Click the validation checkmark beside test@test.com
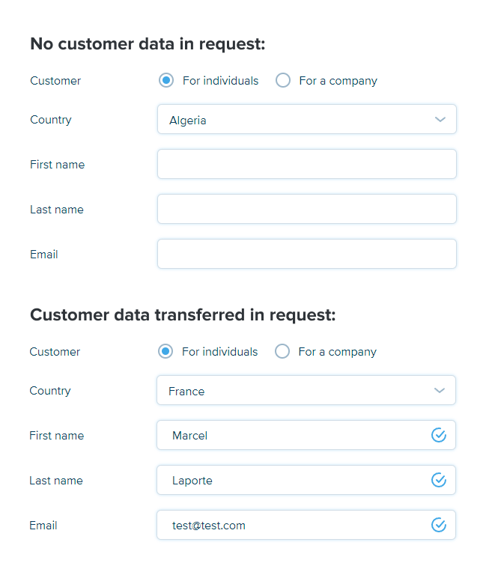Screen dimensions: 489x575 [439, 525]
